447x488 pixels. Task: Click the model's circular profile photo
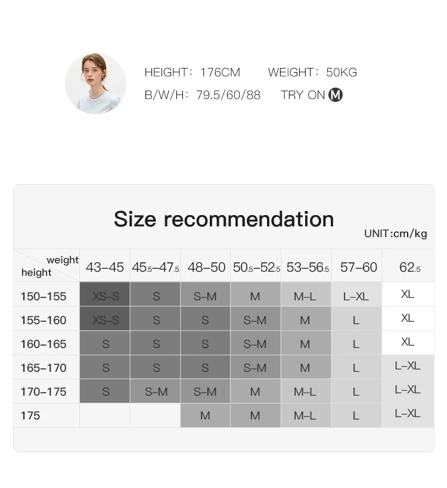[x=95, y=83]
